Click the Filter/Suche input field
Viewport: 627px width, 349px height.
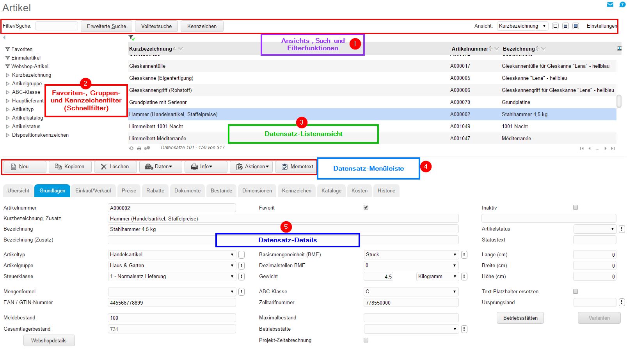57,26
